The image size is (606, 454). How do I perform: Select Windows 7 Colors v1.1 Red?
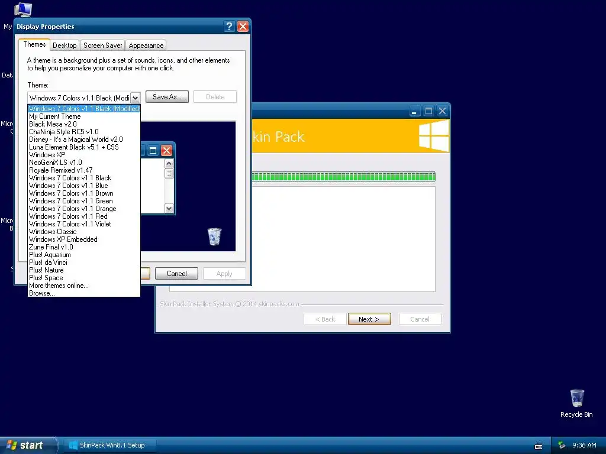(x=84, y=216)
